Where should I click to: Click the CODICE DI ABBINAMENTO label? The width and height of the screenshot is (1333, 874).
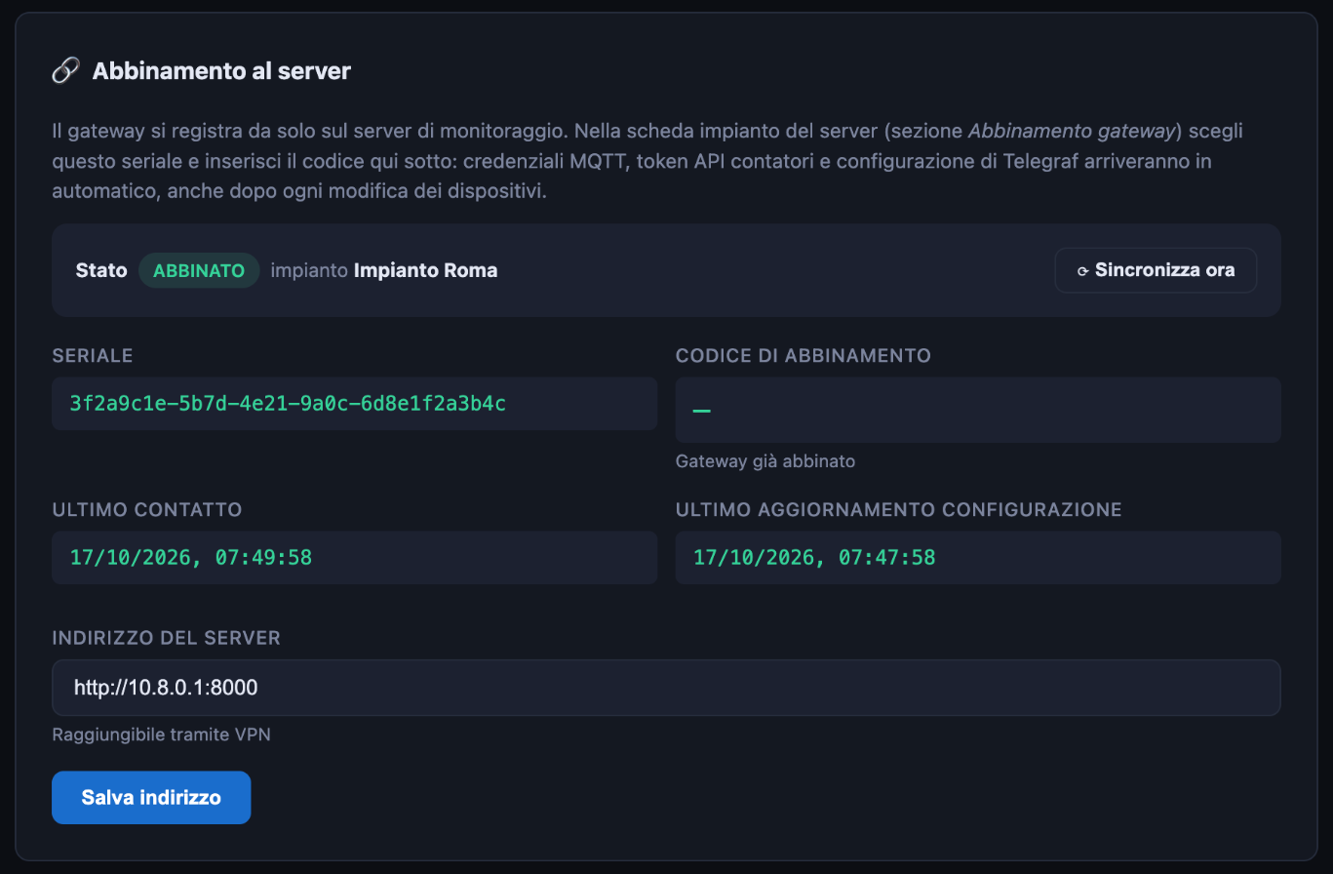804,356
